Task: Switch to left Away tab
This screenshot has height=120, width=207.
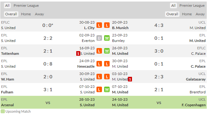Action: (39, 14)
